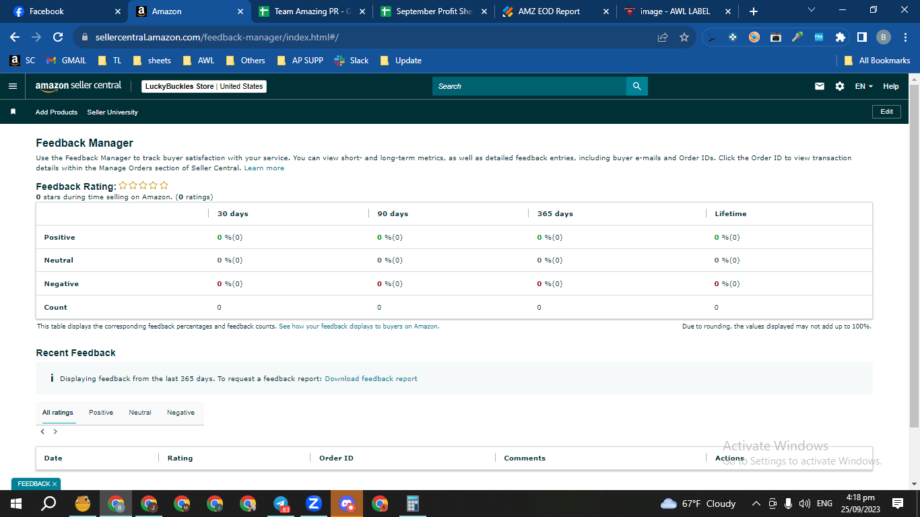
Task: Open Windows taskbar search
Action: click(x=48, y=504)
